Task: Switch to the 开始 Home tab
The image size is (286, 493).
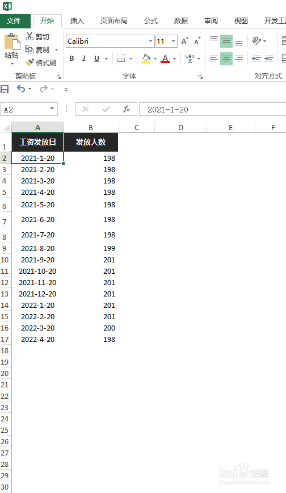Action: pos(47,21)
